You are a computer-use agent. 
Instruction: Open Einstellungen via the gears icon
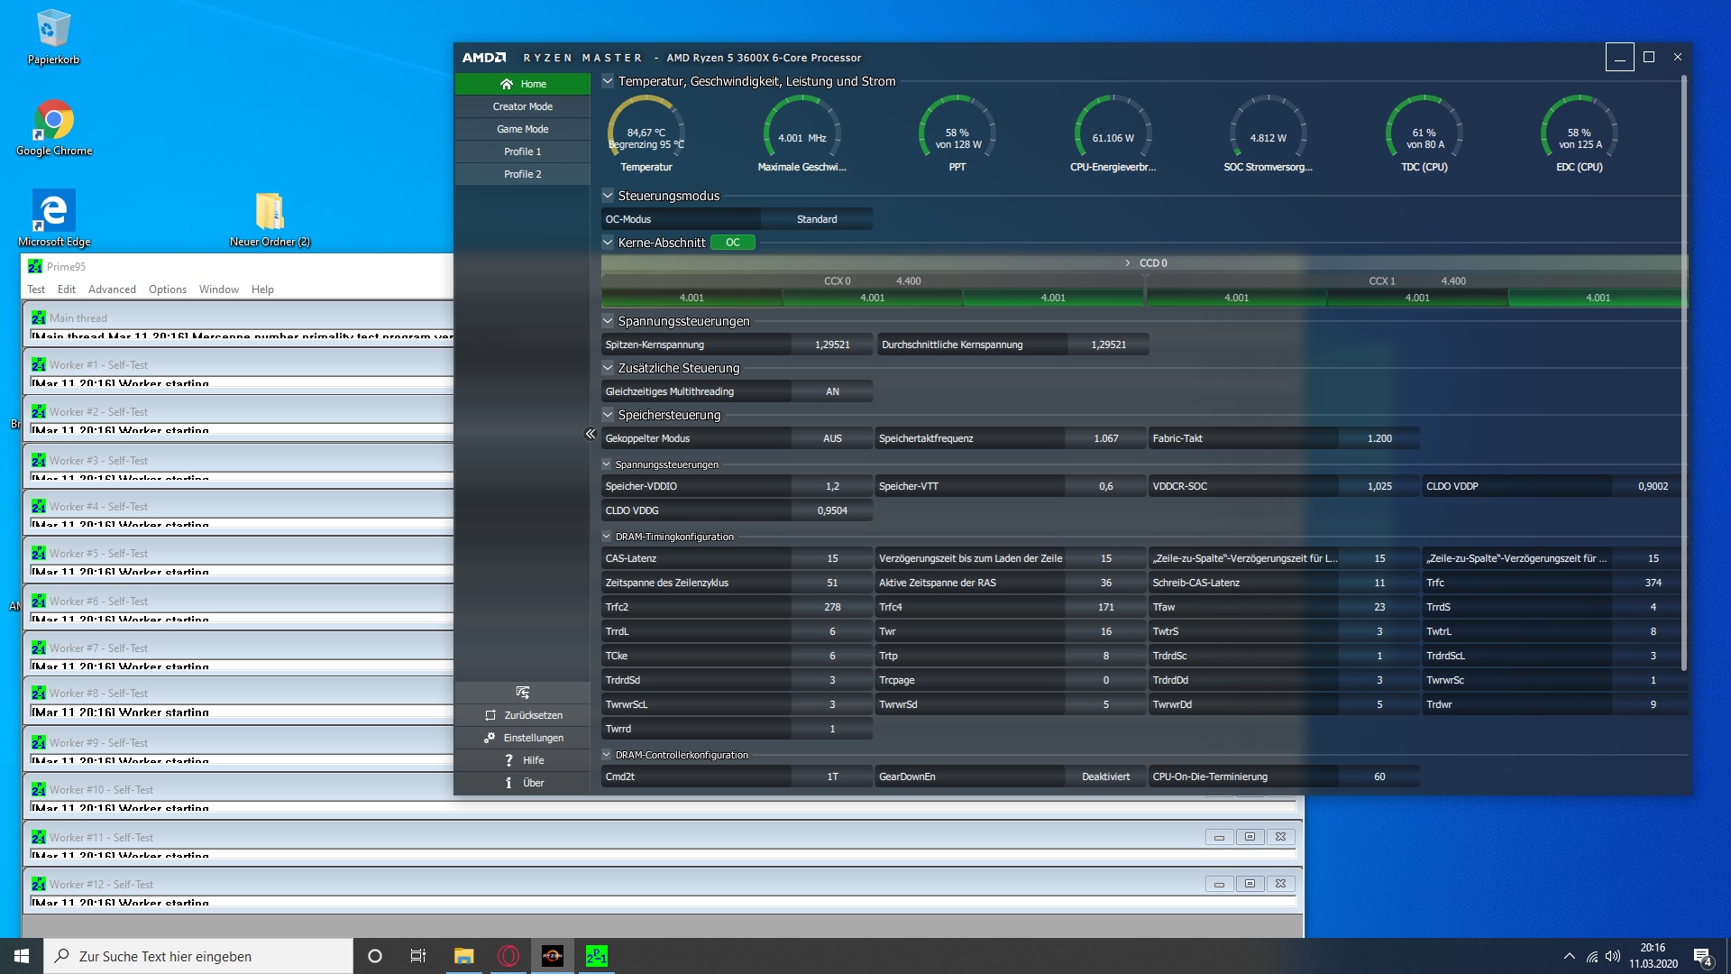pos(490,738)
